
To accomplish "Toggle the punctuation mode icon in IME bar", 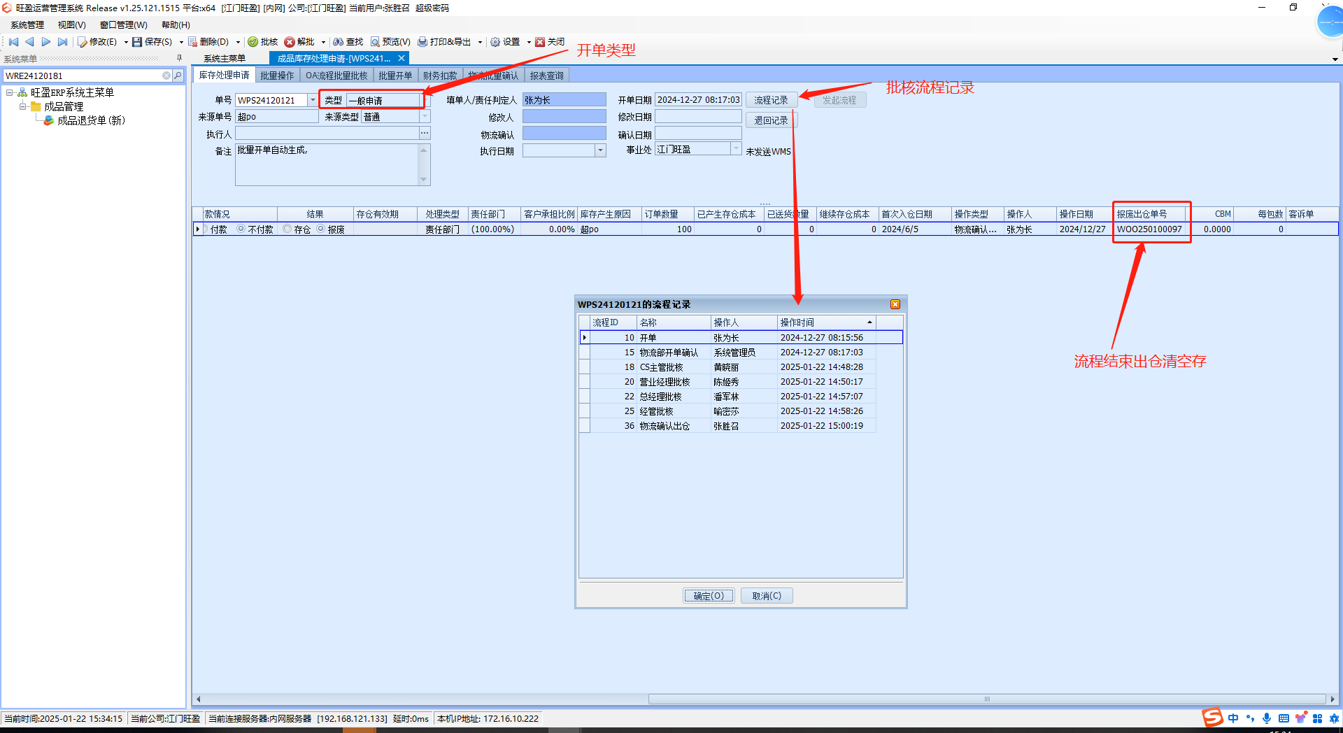I will [x=1250, y=718].
